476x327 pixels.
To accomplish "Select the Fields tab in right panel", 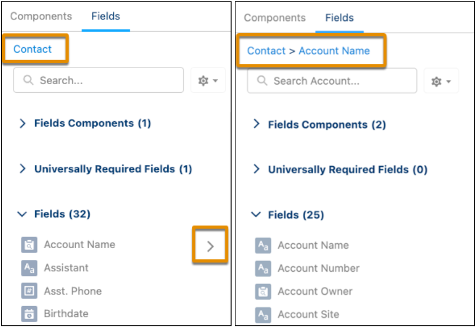I will click(x=340, y=18).
